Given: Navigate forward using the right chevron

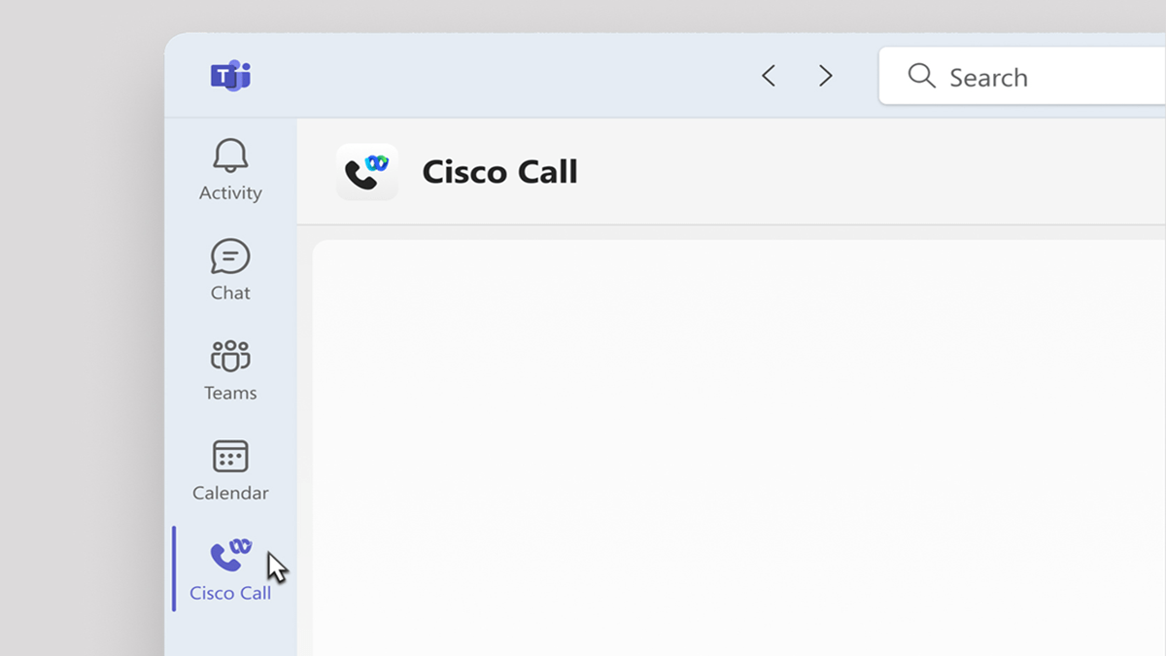Looking at the screenshot, I should click(825, 75).
